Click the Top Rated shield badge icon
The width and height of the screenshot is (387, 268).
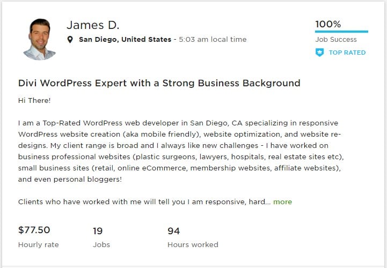pyautogui.click(x=319, y=53)
